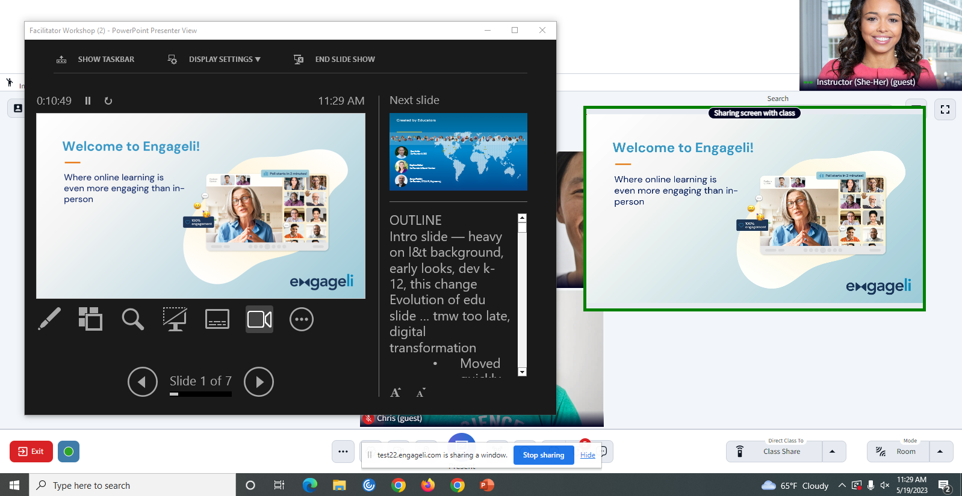
Task: Expand the Room mode dropdown arrow
Action: 940,452
